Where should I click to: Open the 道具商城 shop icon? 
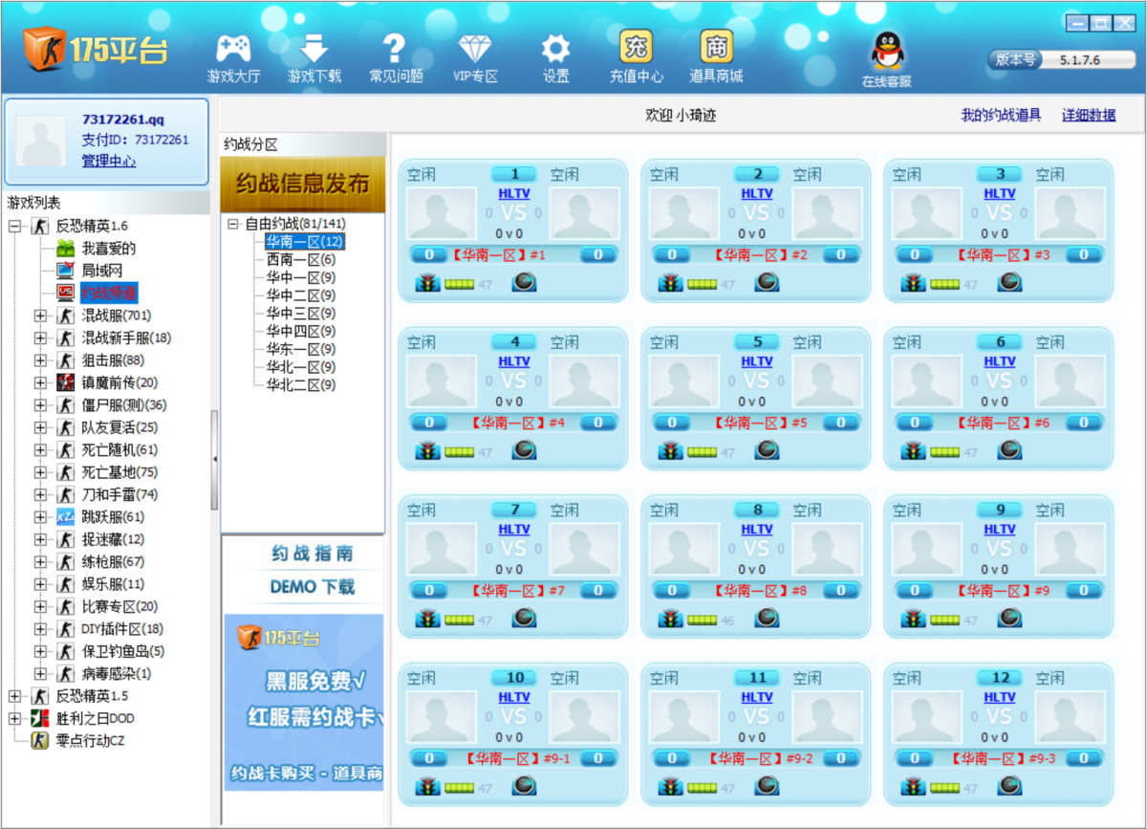716,47
